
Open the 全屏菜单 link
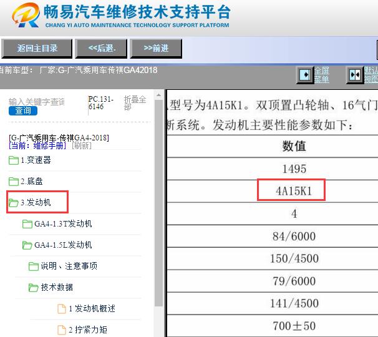(x=322, y=75)
